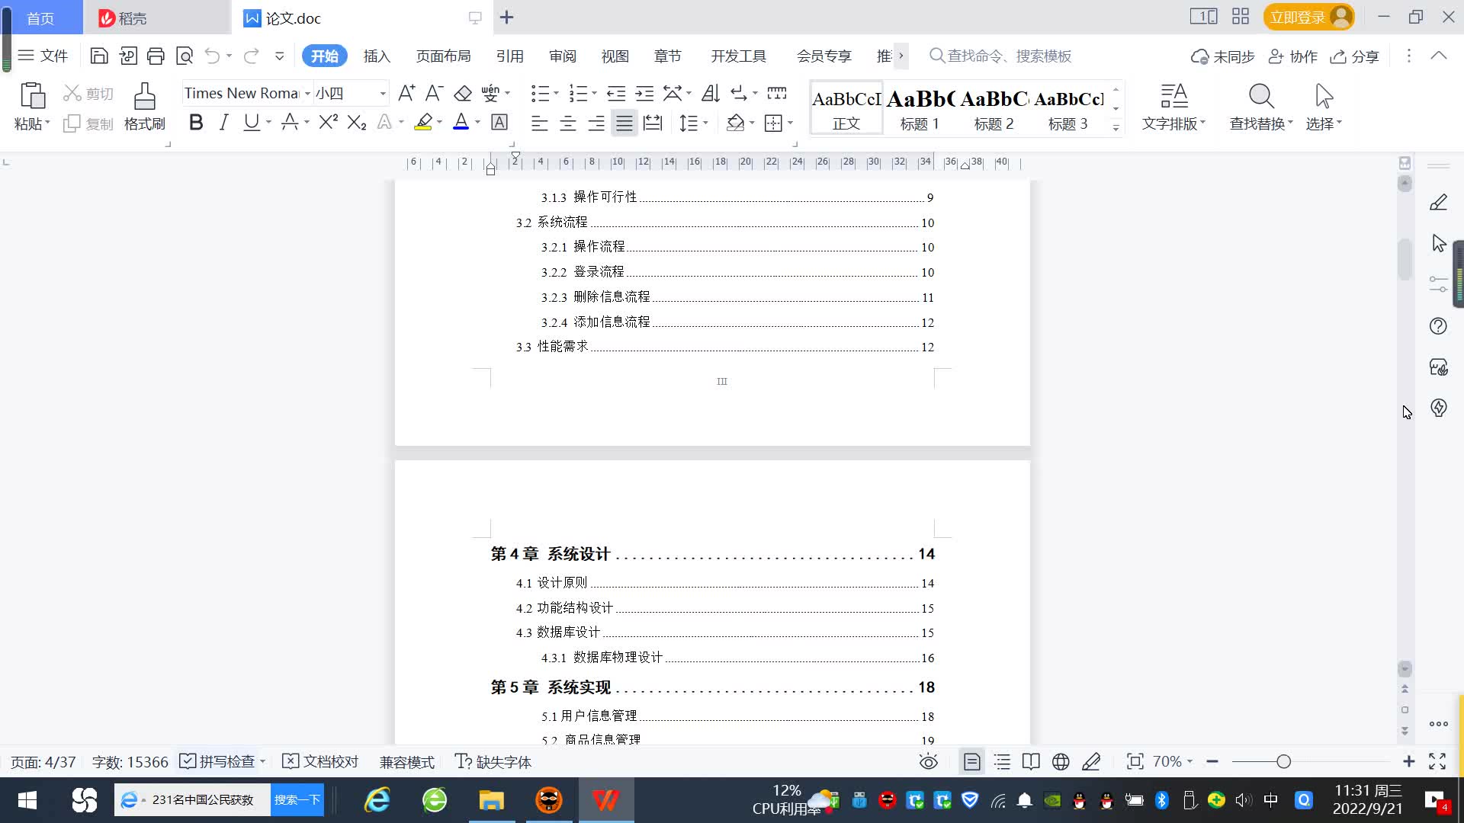Expand the zoom percentage dropdown
This screenshot has width=1464, height=823.
(x=1189, y=761)
